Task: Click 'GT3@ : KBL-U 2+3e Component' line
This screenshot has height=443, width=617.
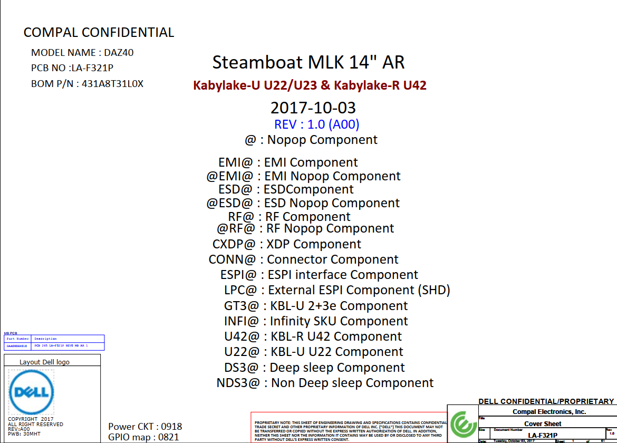Action: (316, 306)
